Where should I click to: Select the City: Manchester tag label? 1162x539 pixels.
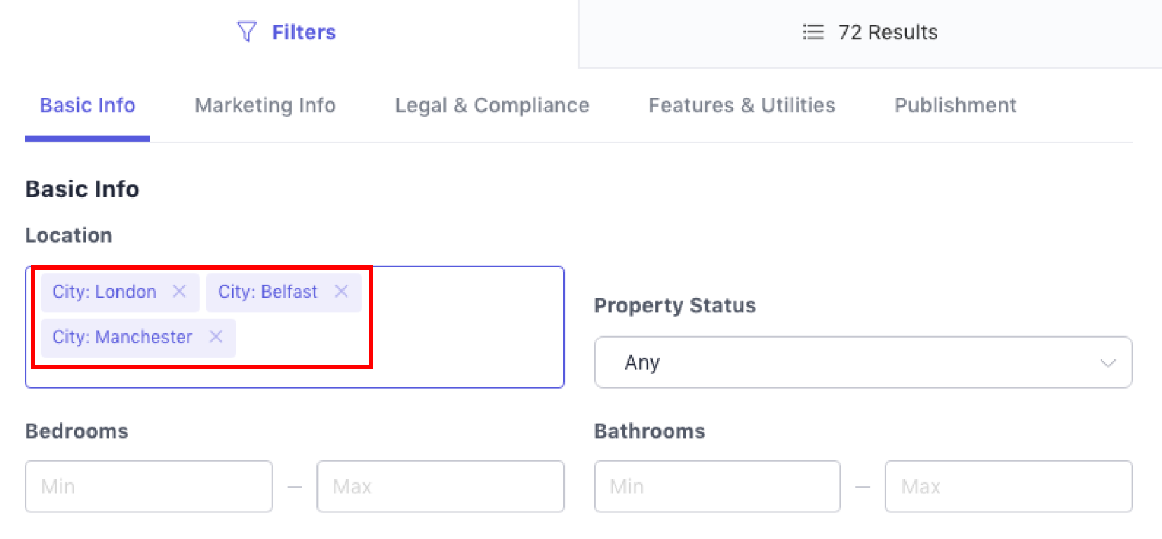[122, 338]
